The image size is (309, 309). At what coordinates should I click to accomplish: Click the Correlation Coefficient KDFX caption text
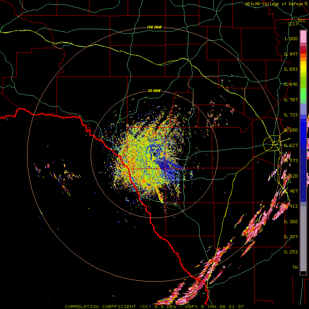154,307
